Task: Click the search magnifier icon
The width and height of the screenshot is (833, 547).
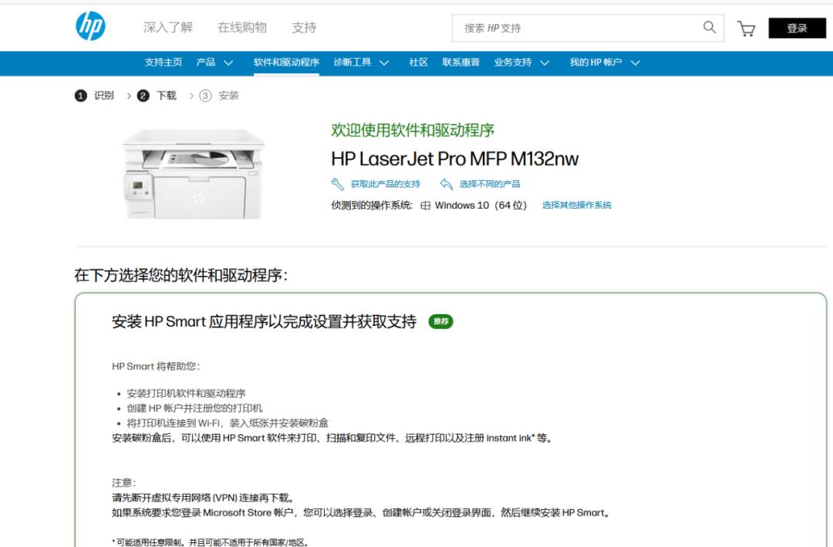Action: point(710,27)
